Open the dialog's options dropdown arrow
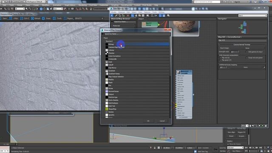The width and height of the screenshot is (272, 153). (102, 34)
